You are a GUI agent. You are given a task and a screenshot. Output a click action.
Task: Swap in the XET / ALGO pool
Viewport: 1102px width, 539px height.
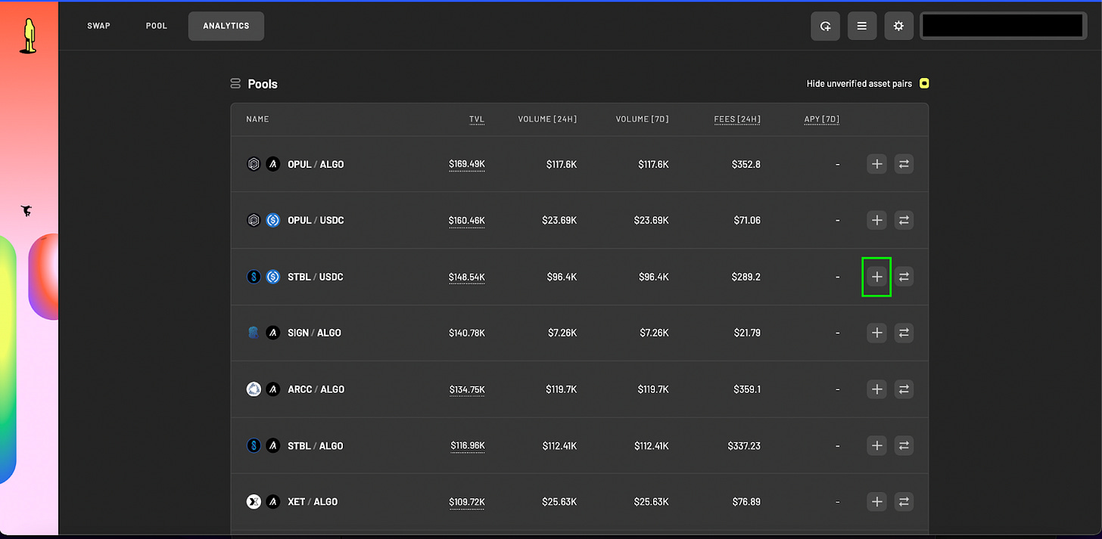[x=904, y=501]
